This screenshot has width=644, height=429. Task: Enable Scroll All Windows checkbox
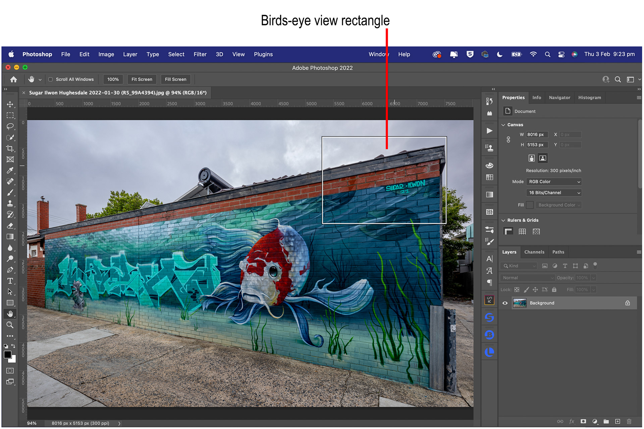pos(51,79)
